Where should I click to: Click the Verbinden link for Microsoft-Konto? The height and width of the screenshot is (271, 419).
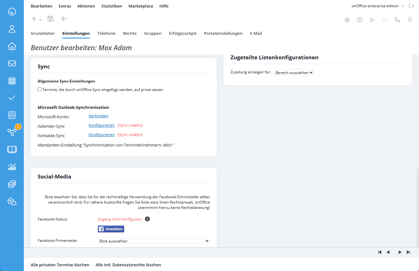pos(98,116)
